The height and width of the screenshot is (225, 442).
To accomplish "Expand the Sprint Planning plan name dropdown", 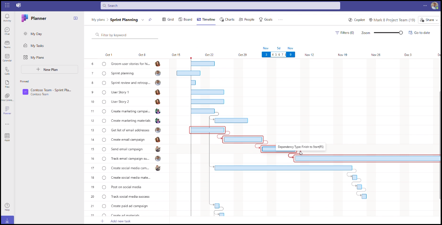I will point(143,20).
